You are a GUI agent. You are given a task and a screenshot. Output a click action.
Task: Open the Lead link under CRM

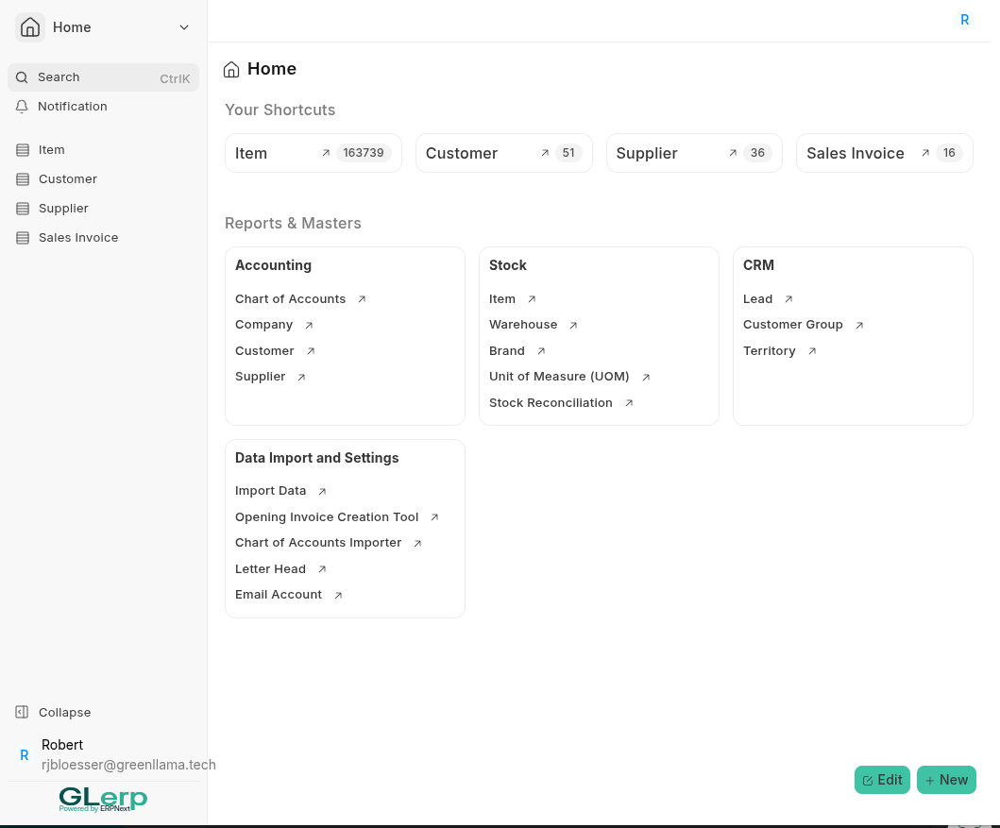tap(757, 298)
